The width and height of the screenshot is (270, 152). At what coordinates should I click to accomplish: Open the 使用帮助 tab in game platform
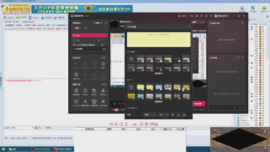47,18
